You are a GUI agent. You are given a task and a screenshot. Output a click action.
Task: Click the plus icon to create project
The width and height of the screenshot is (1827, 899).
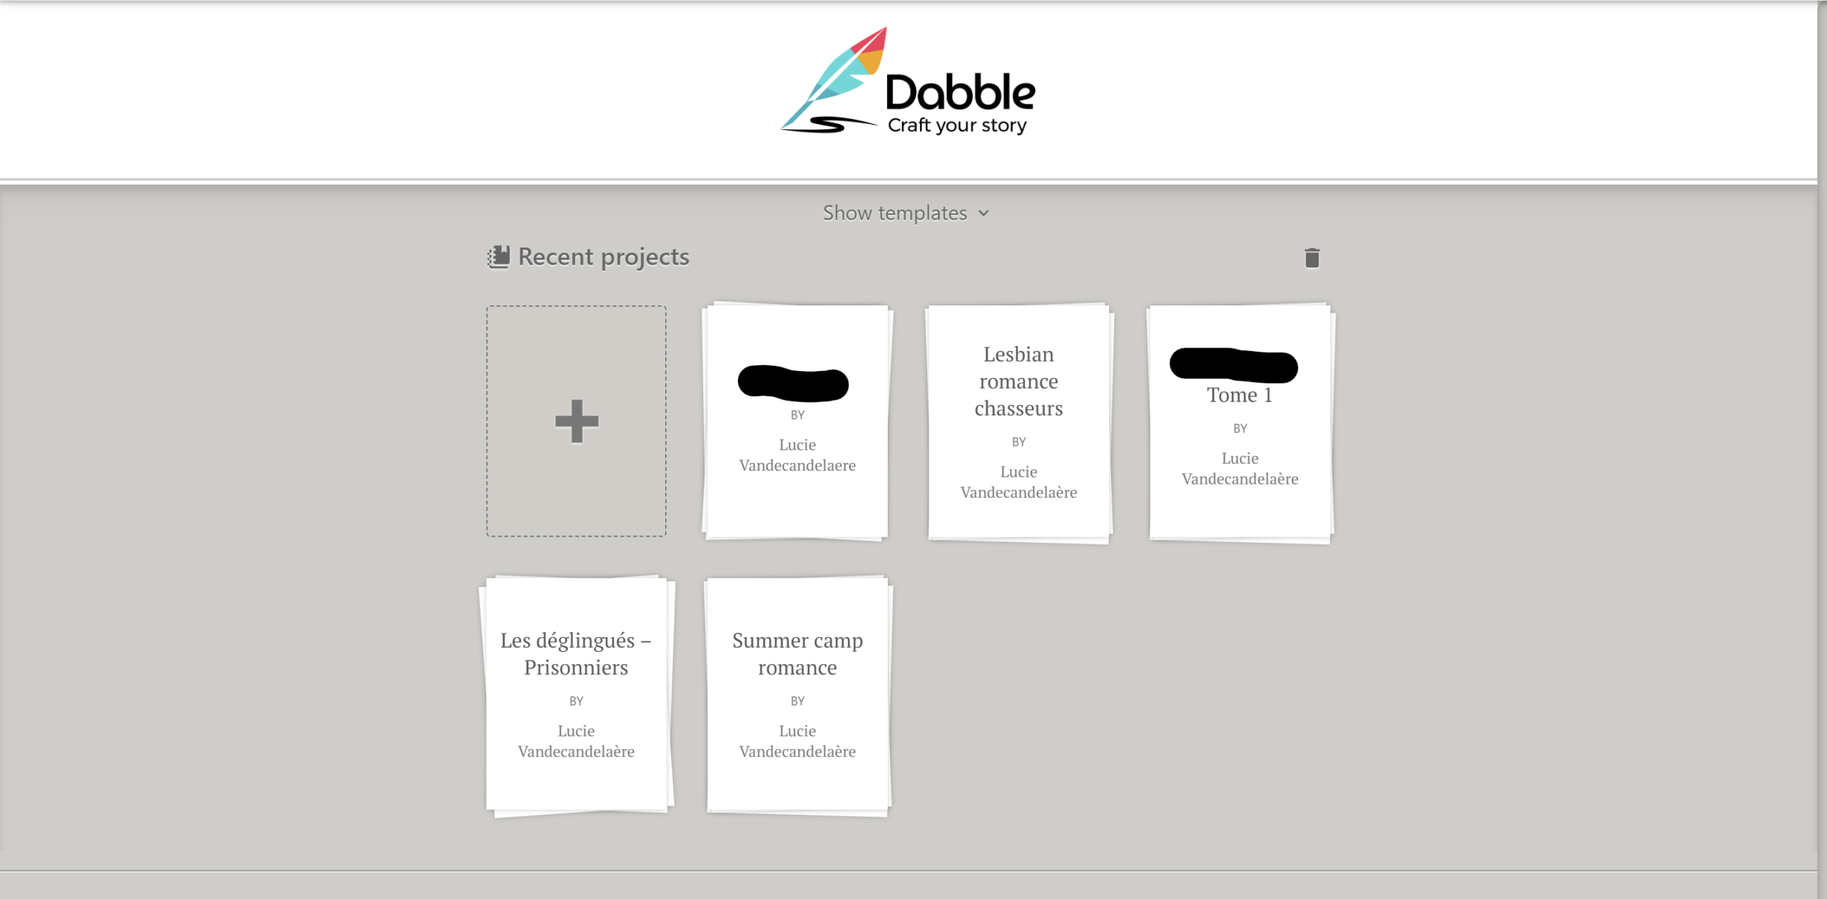[577, 421]
